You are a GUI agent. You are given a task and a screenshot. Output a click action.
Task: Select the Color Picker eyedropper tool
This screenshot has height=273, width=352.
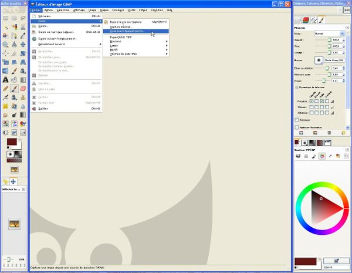[23, 36]
